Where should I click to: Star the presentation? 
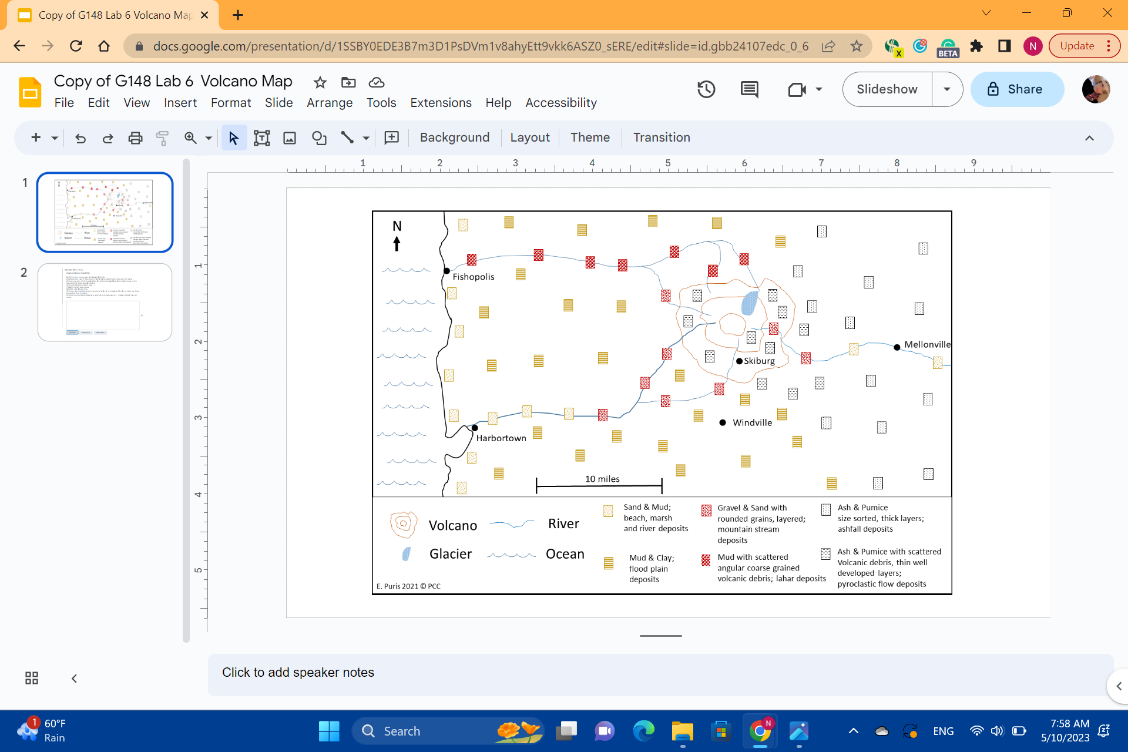pyautogui.click(x=320, y=83)
